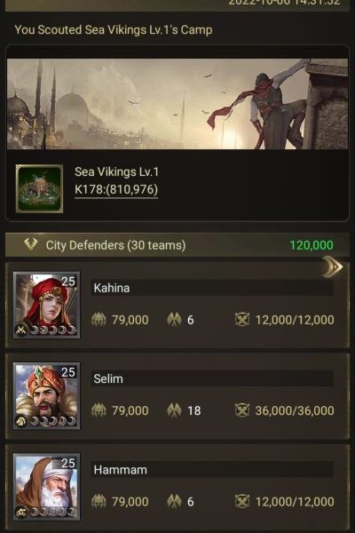Click the troop icon next to 36,000/36,000
The width and height of the screenshot is (355, 533).
tap(242, 410)
